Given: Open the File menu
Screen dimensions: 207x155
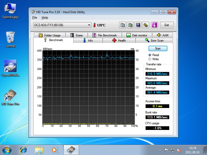Looking at the screenshot, I should point(35,18).
